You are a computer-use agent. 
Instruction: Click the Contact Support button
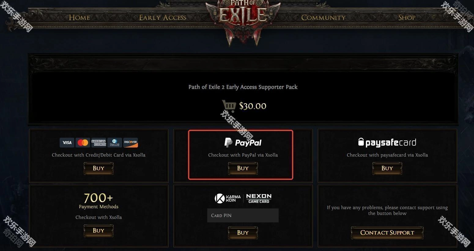pos(387,233)
